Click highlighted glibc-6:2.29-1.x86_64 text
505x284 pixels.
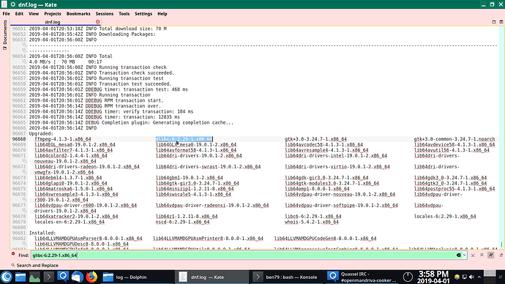184,139
